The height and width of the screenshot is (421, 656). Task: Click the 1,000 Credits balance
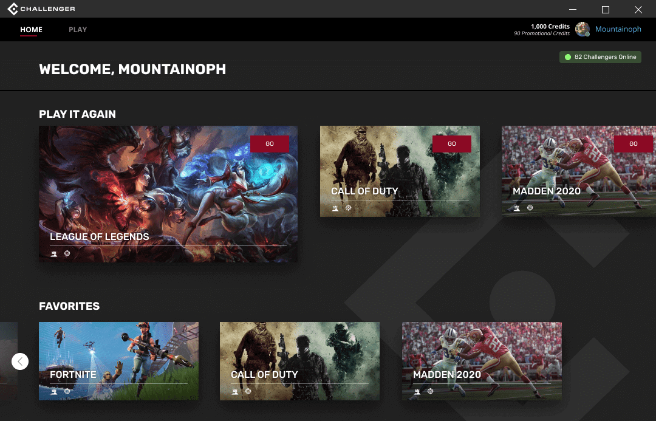[550, 26]
